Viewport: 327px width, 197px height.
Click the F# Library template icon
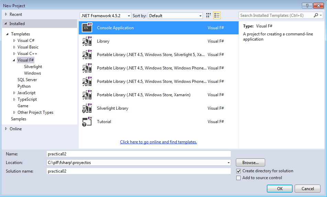point(87,41)
